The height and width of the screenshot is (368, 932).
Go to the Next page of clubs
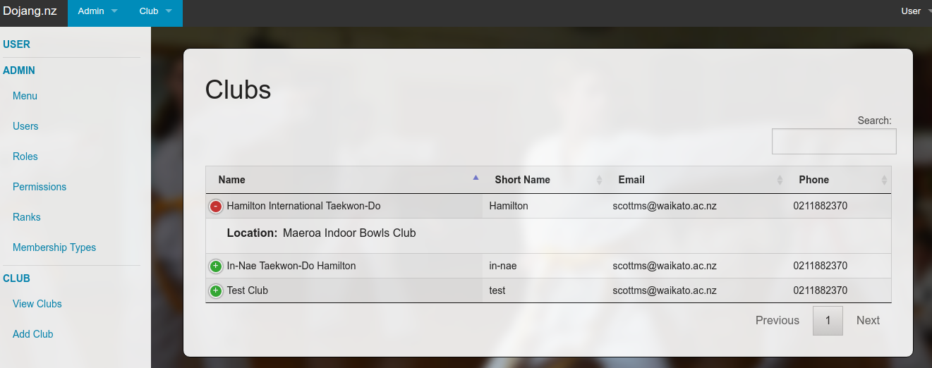pos(867,320)
